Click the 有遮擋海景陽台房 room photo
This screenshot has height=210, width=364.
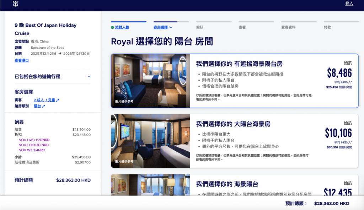[150, 81]
